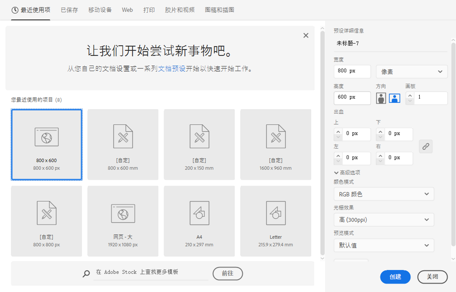Increase the bottom (下) bleed value

(380, 132)
